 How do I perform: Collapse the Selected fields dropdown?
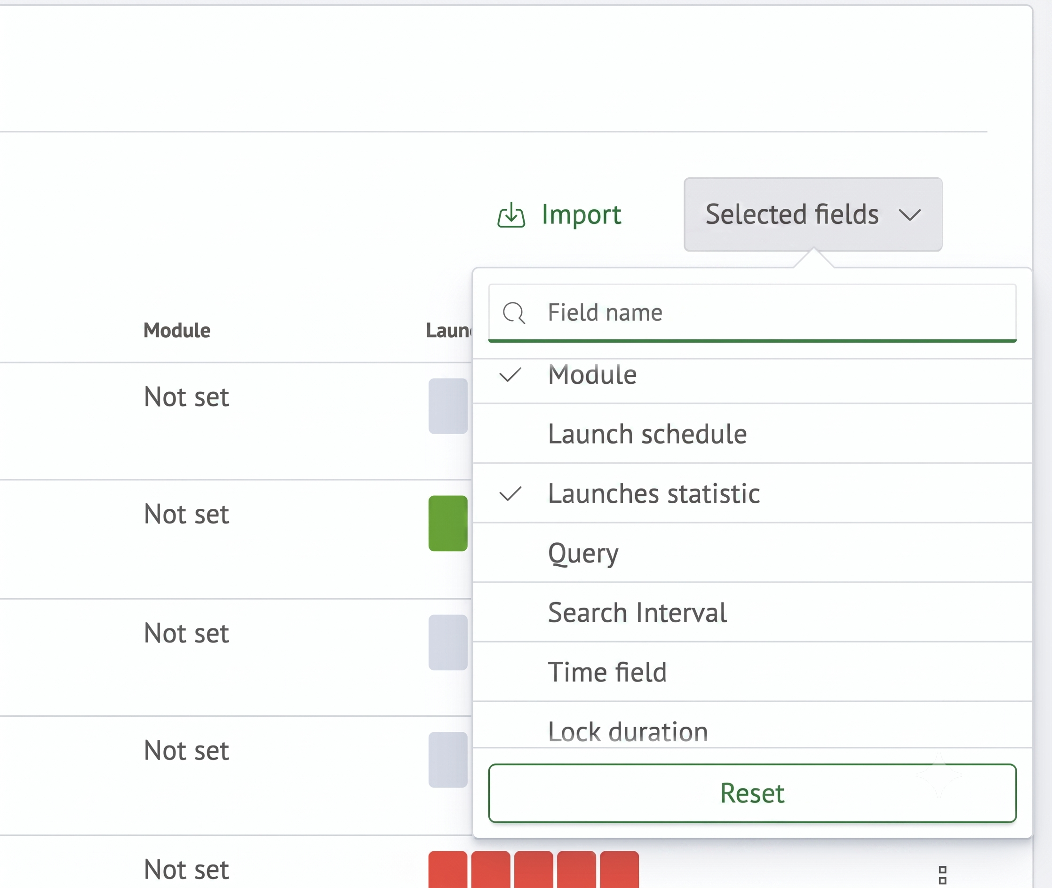813,214
